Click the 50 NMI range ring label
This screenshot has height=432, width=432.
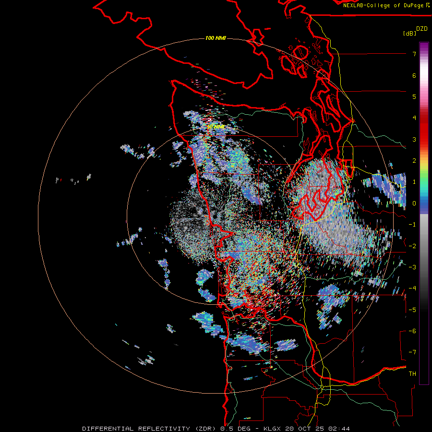(x=216, y=127)
